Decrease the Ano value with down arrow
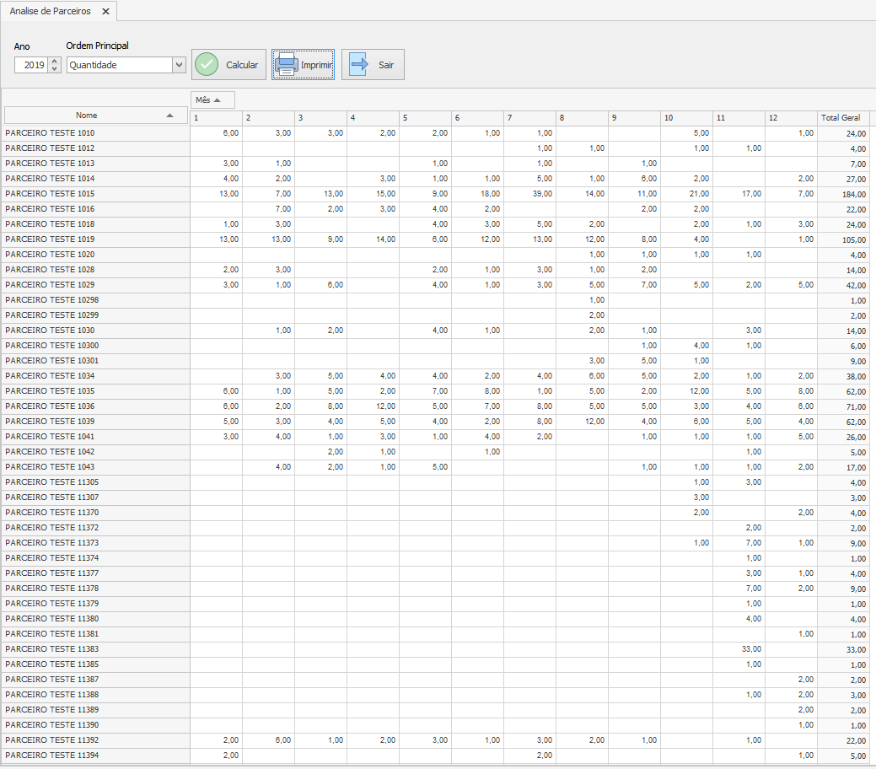Screen dimensions: 876x769 pyautogui.click(x=55, y=69)
